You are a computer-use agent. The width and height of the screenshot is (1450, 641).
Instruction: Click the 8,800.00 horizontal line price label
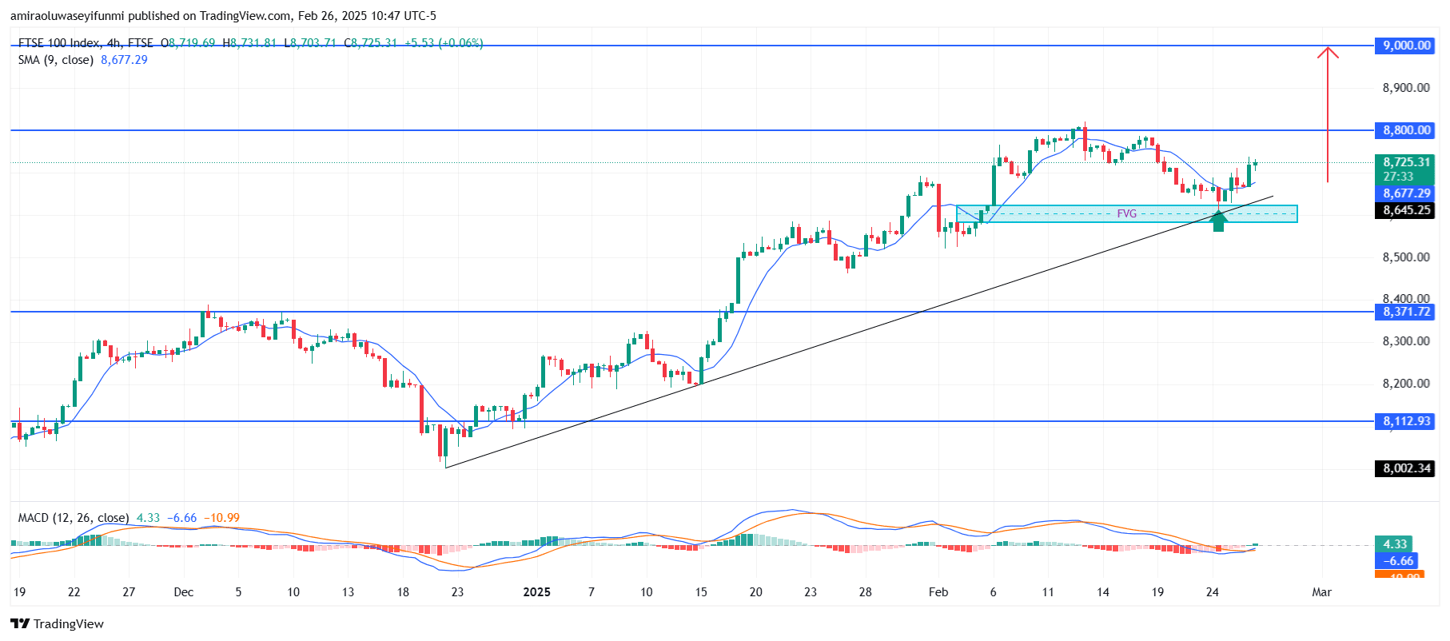click(x=1406, y=130)
